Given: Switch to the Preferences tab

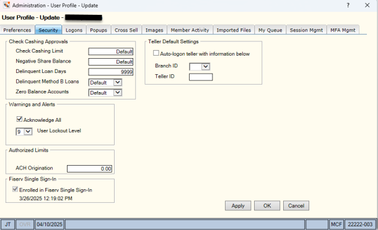Looking at the screenshot, I should [17, 30].
